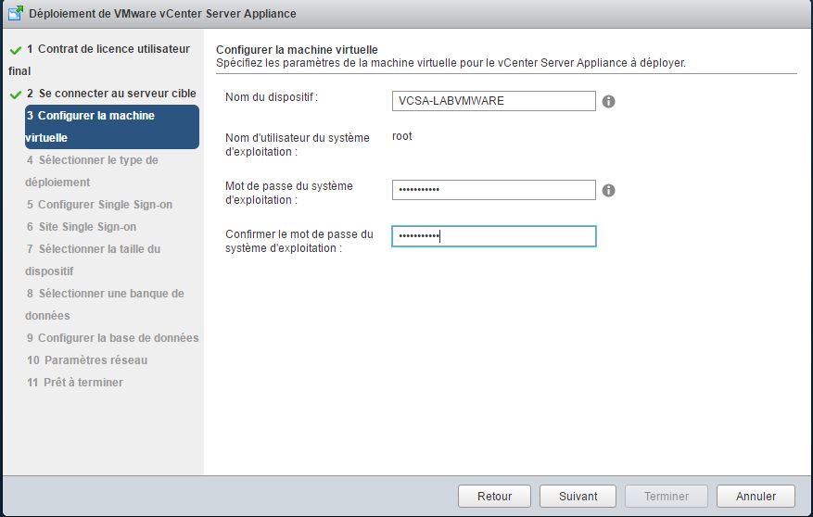Click the disabled Terminer button
The width and height of the screenshot is (813, 517).
(667, 497)
